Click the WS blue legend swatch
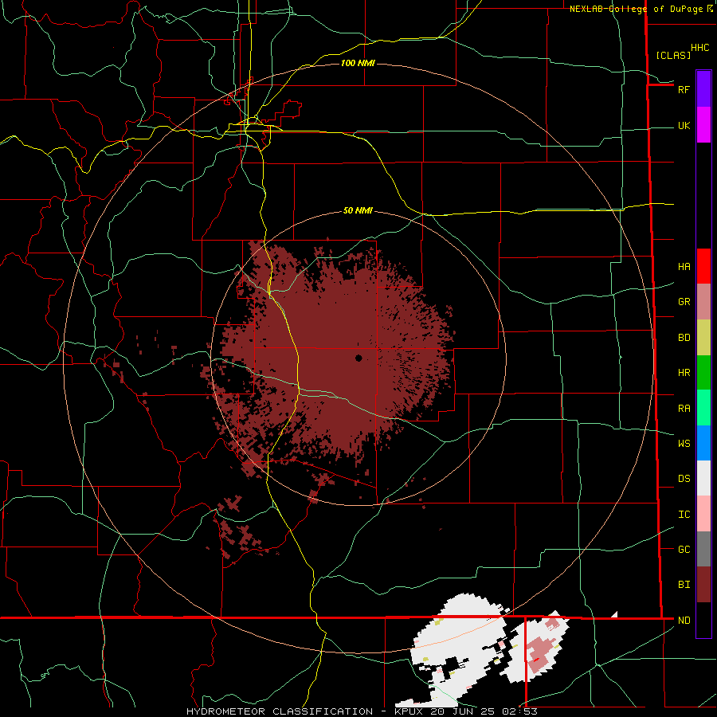 [703, 443]
